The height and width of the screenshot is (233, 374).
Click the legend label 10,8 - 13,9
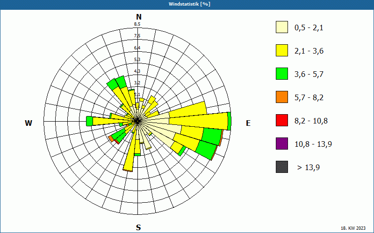pyautogui.click(x=313, y=144)
